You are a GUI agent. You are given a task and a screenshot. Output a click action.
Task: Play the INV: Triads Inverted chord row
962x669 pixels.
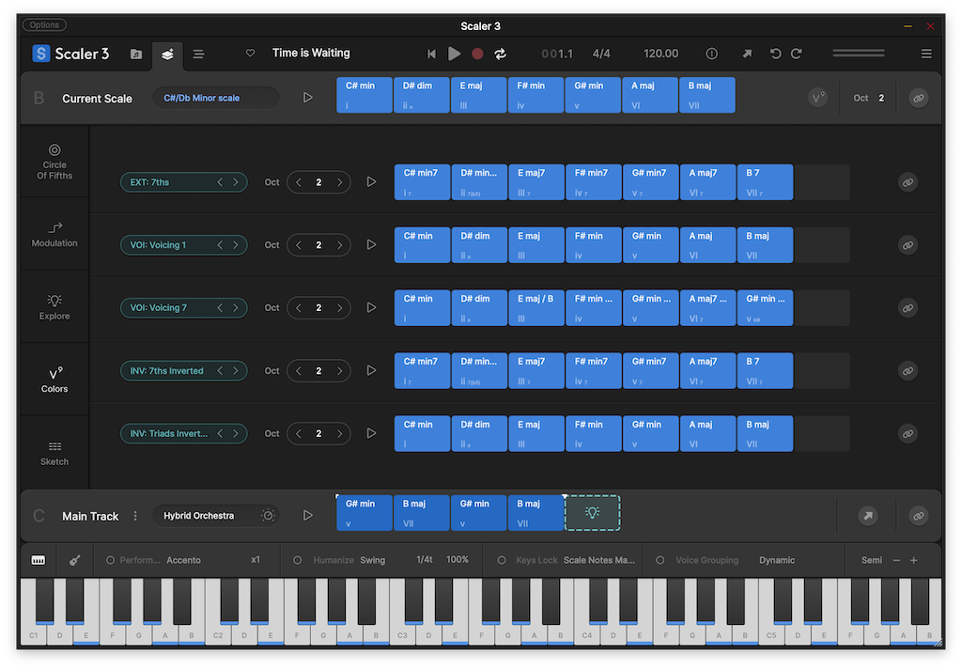coord(371,434)
